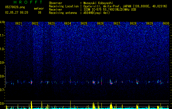Click the 0.9 kHz axis label
172x109 pixels.
click(2, 63)
